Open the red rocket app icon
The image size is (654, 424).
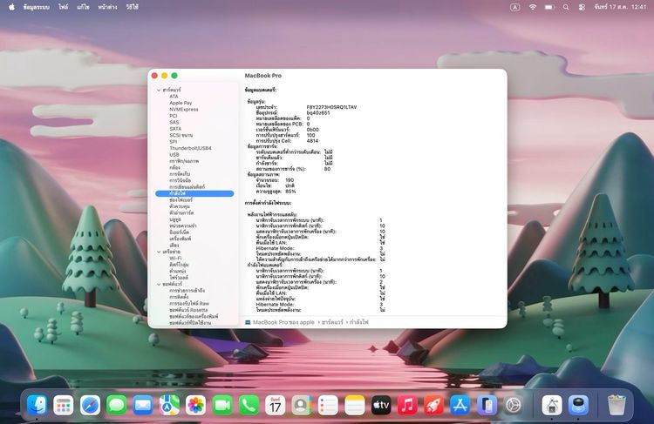tap(433, 405)
